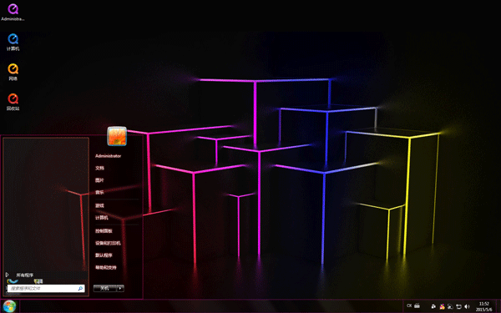Select the red 回收站 desktop icon

coord(13,102)
